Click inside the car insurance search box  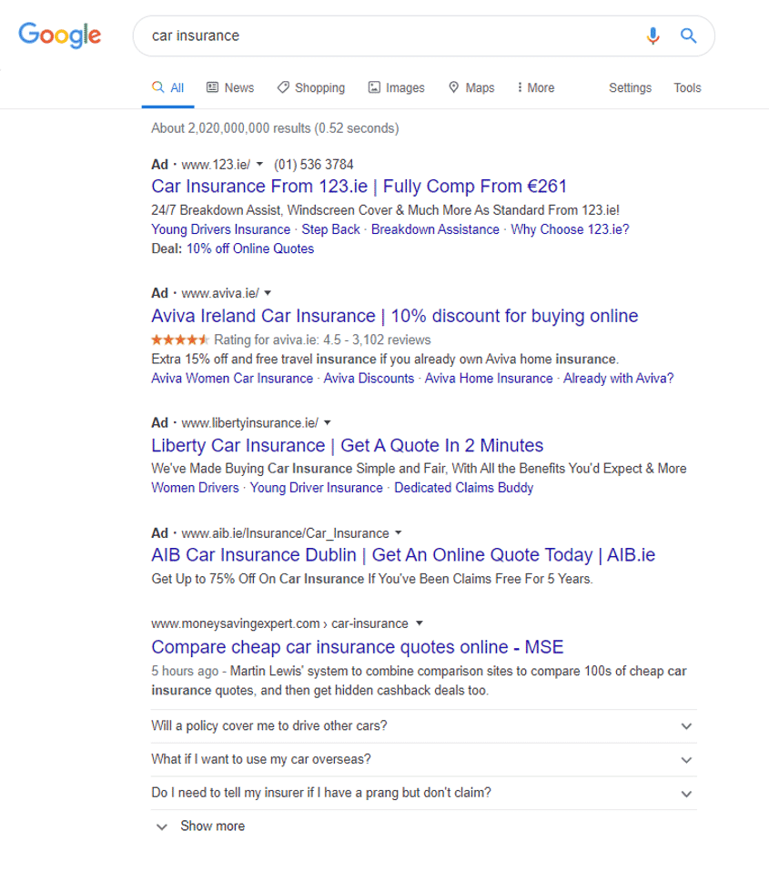tap(389, 35)
